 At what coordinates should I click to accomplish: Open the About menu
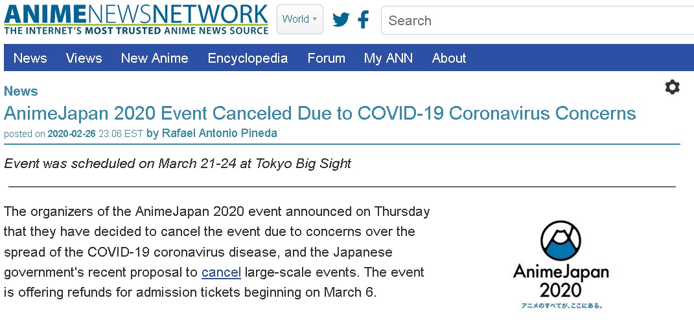pos(449,58)
